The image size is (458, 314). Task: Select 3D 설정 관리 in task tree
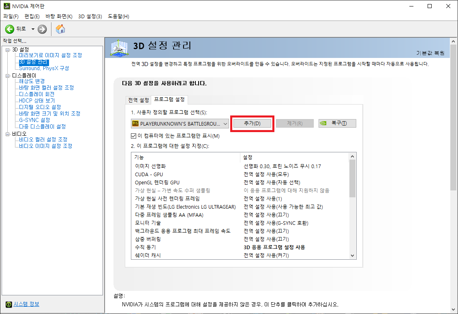[34, 62]
